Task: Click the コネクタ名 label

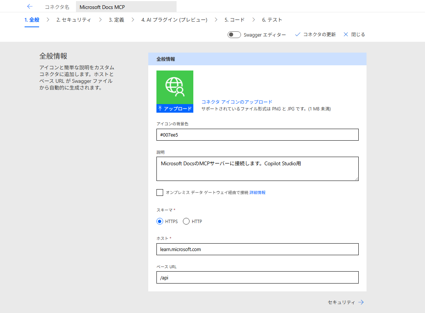Action: point(57,7)
